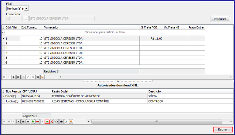The width and height of the screenshot is (235, 135).
Task: Select the SÓCIA description cell
Action: [x=190, y=96]
